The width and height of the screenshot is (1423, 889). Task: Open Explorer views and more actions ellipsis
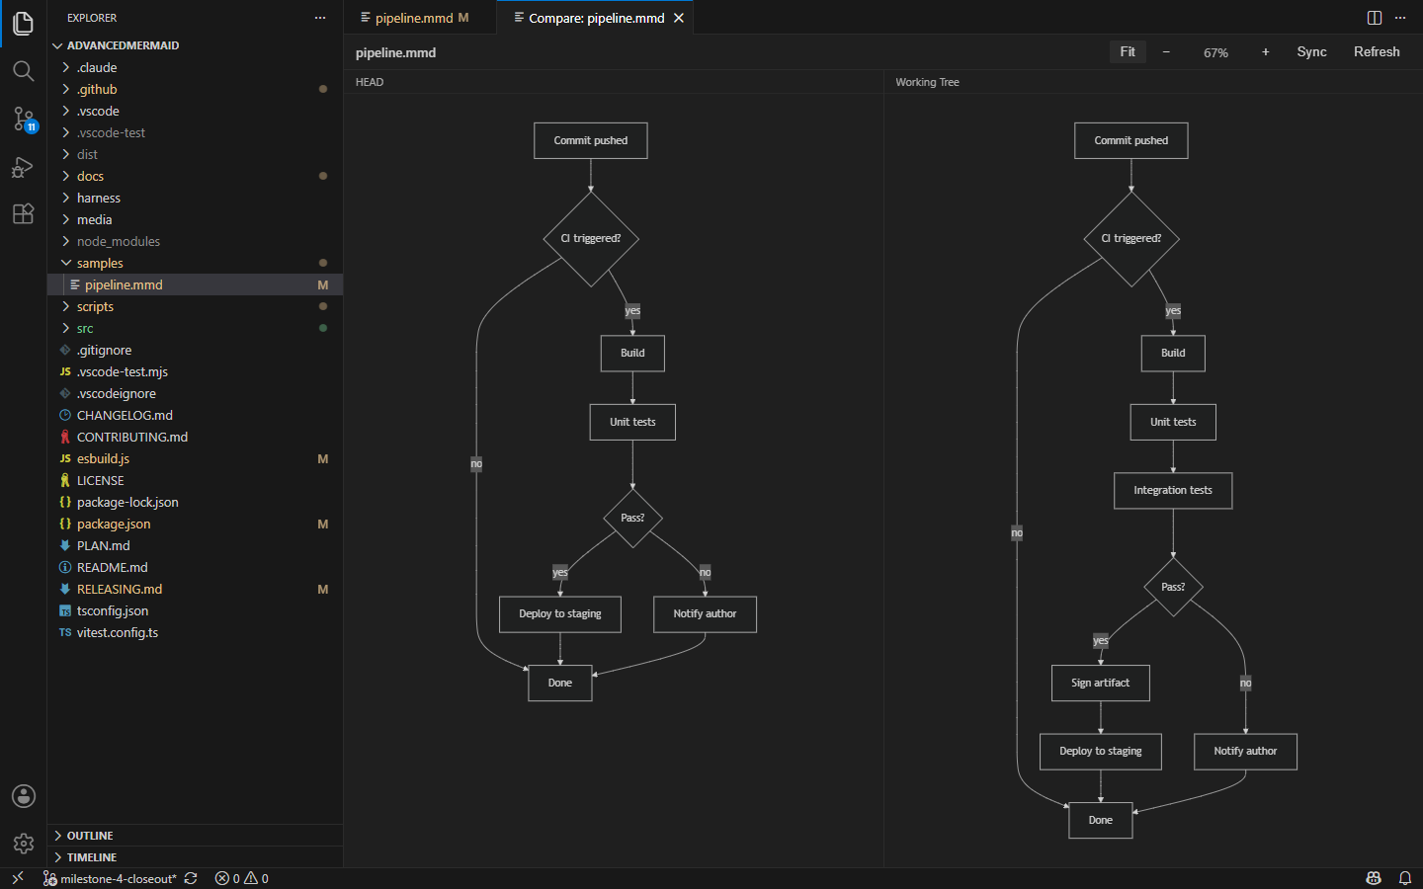pos(320,18)
